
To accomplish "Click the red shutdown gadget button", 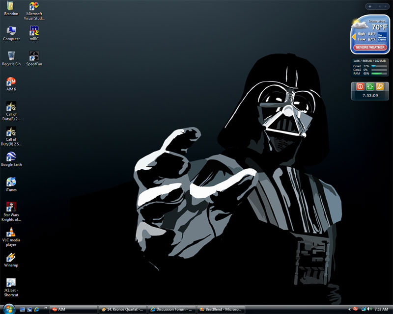I will click(360, 87).
